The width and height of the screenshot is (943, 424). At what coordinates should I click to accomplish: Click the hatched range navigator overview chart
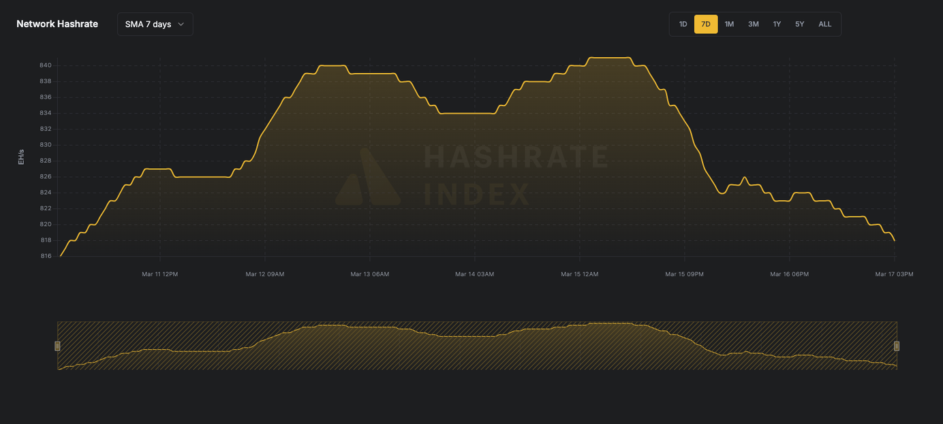(477, 346)
